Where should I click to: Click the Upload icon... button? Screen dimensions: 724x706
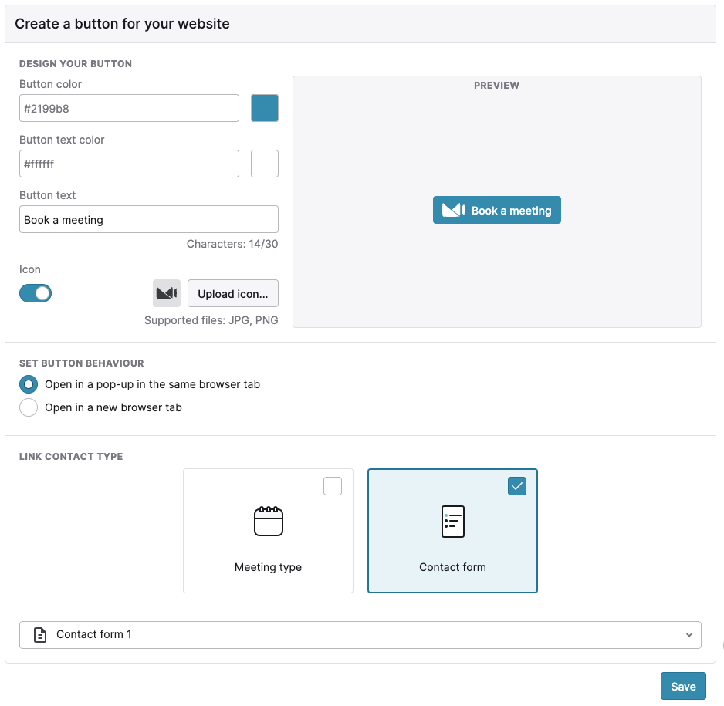233,293
